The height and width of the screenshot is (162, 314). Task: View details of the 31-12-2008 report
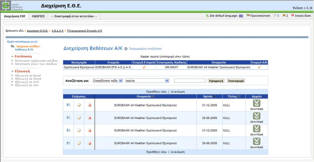click(x=68, y=130)
